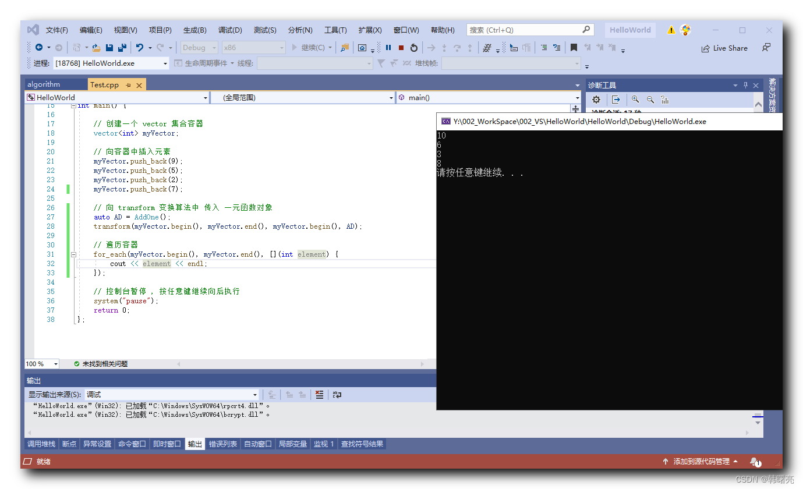The width and height of the screenshot is (803, 489).
Task: Open the 调试(D) menu
Action: [x=229, y=30]
